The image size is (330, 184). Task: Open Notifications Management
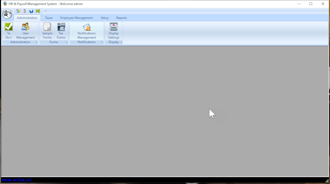coord(86,31)
